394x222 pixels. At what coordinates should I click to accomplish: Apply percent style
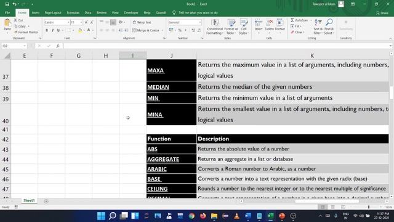[180, 30]
